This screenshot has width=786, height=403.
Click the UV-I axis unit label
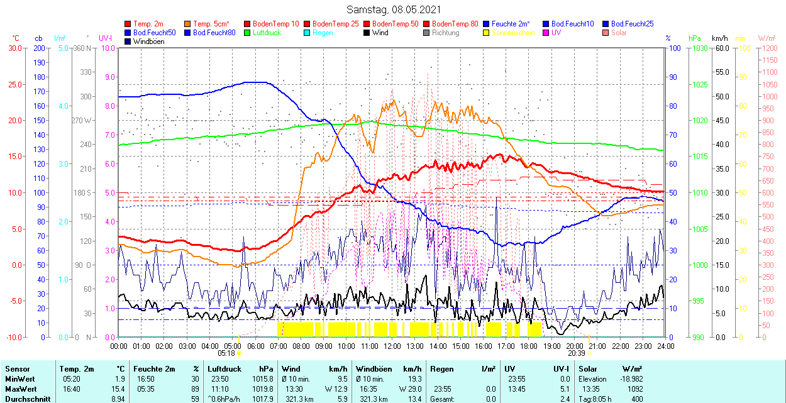[106, 38]
